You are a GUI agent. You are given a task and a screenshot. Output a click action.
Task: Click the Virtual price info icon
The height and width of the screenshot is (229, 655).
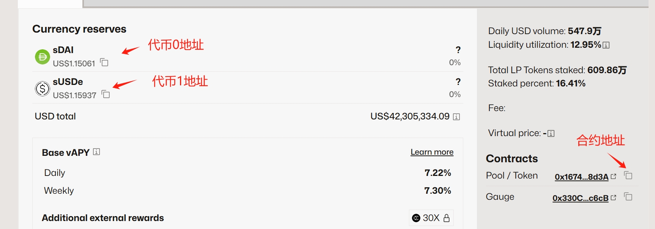(551, 133)
